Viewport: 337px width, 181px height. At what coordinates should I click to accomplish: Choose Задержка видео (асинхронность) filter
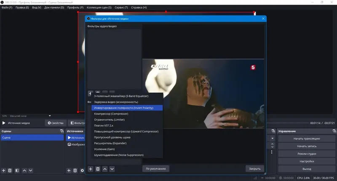127,102
